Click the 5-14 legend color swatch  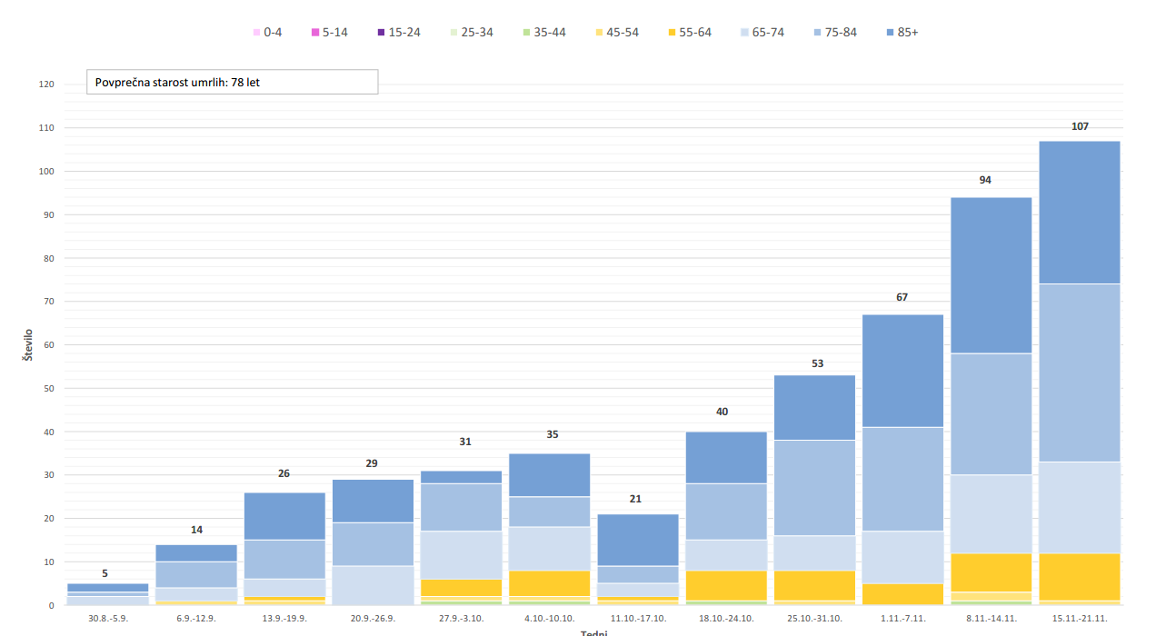point(315,33)
